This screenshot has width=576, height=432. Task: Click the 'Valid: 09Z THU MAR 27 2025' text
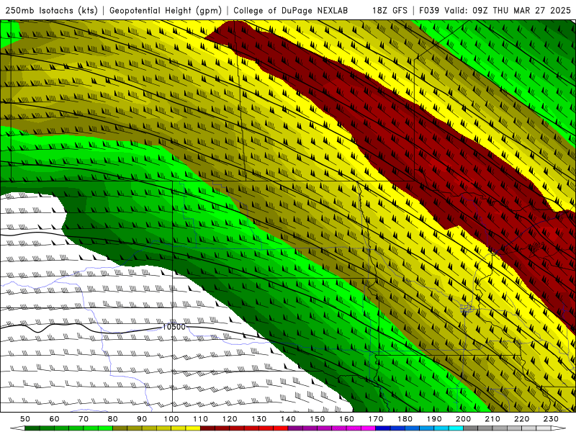click(508, 10)
